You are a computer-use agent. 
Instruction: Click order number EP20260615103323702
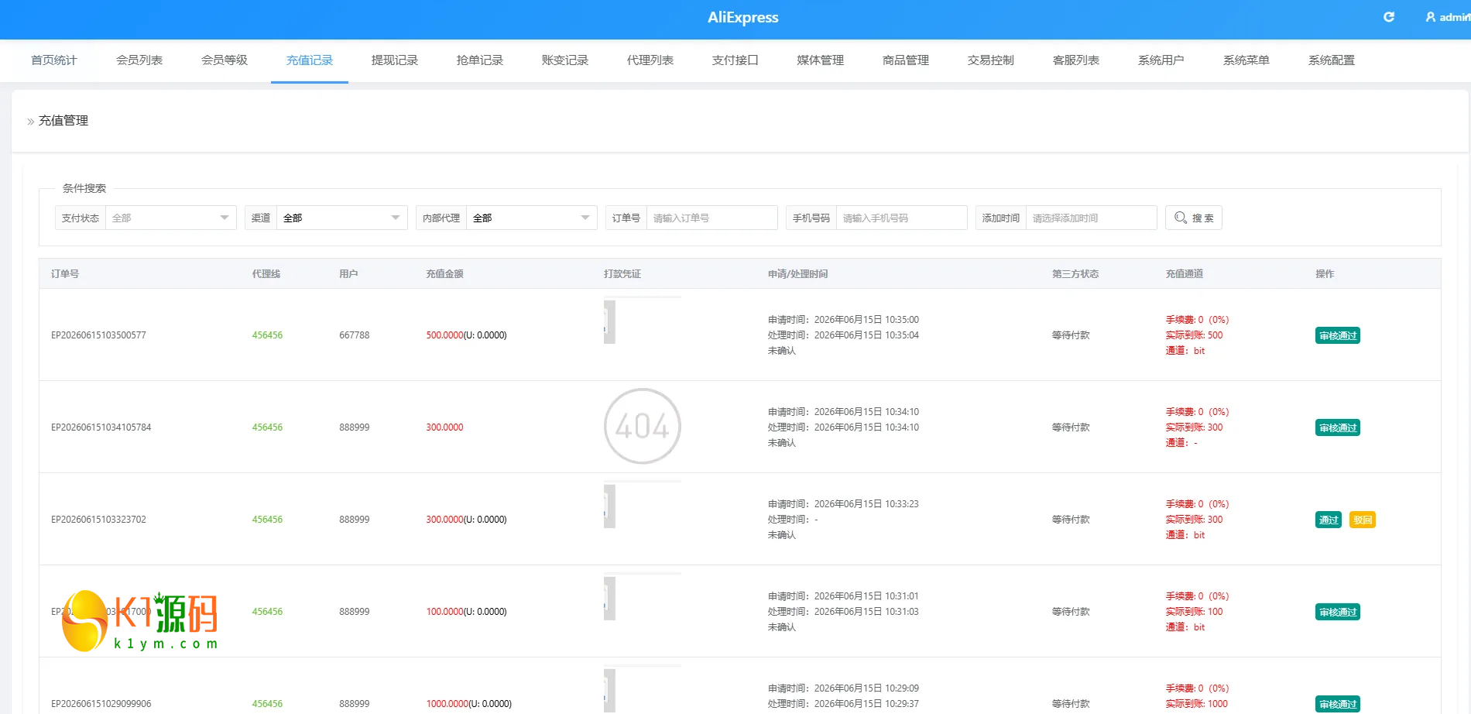pyautogui.click(x=98, y=520)
